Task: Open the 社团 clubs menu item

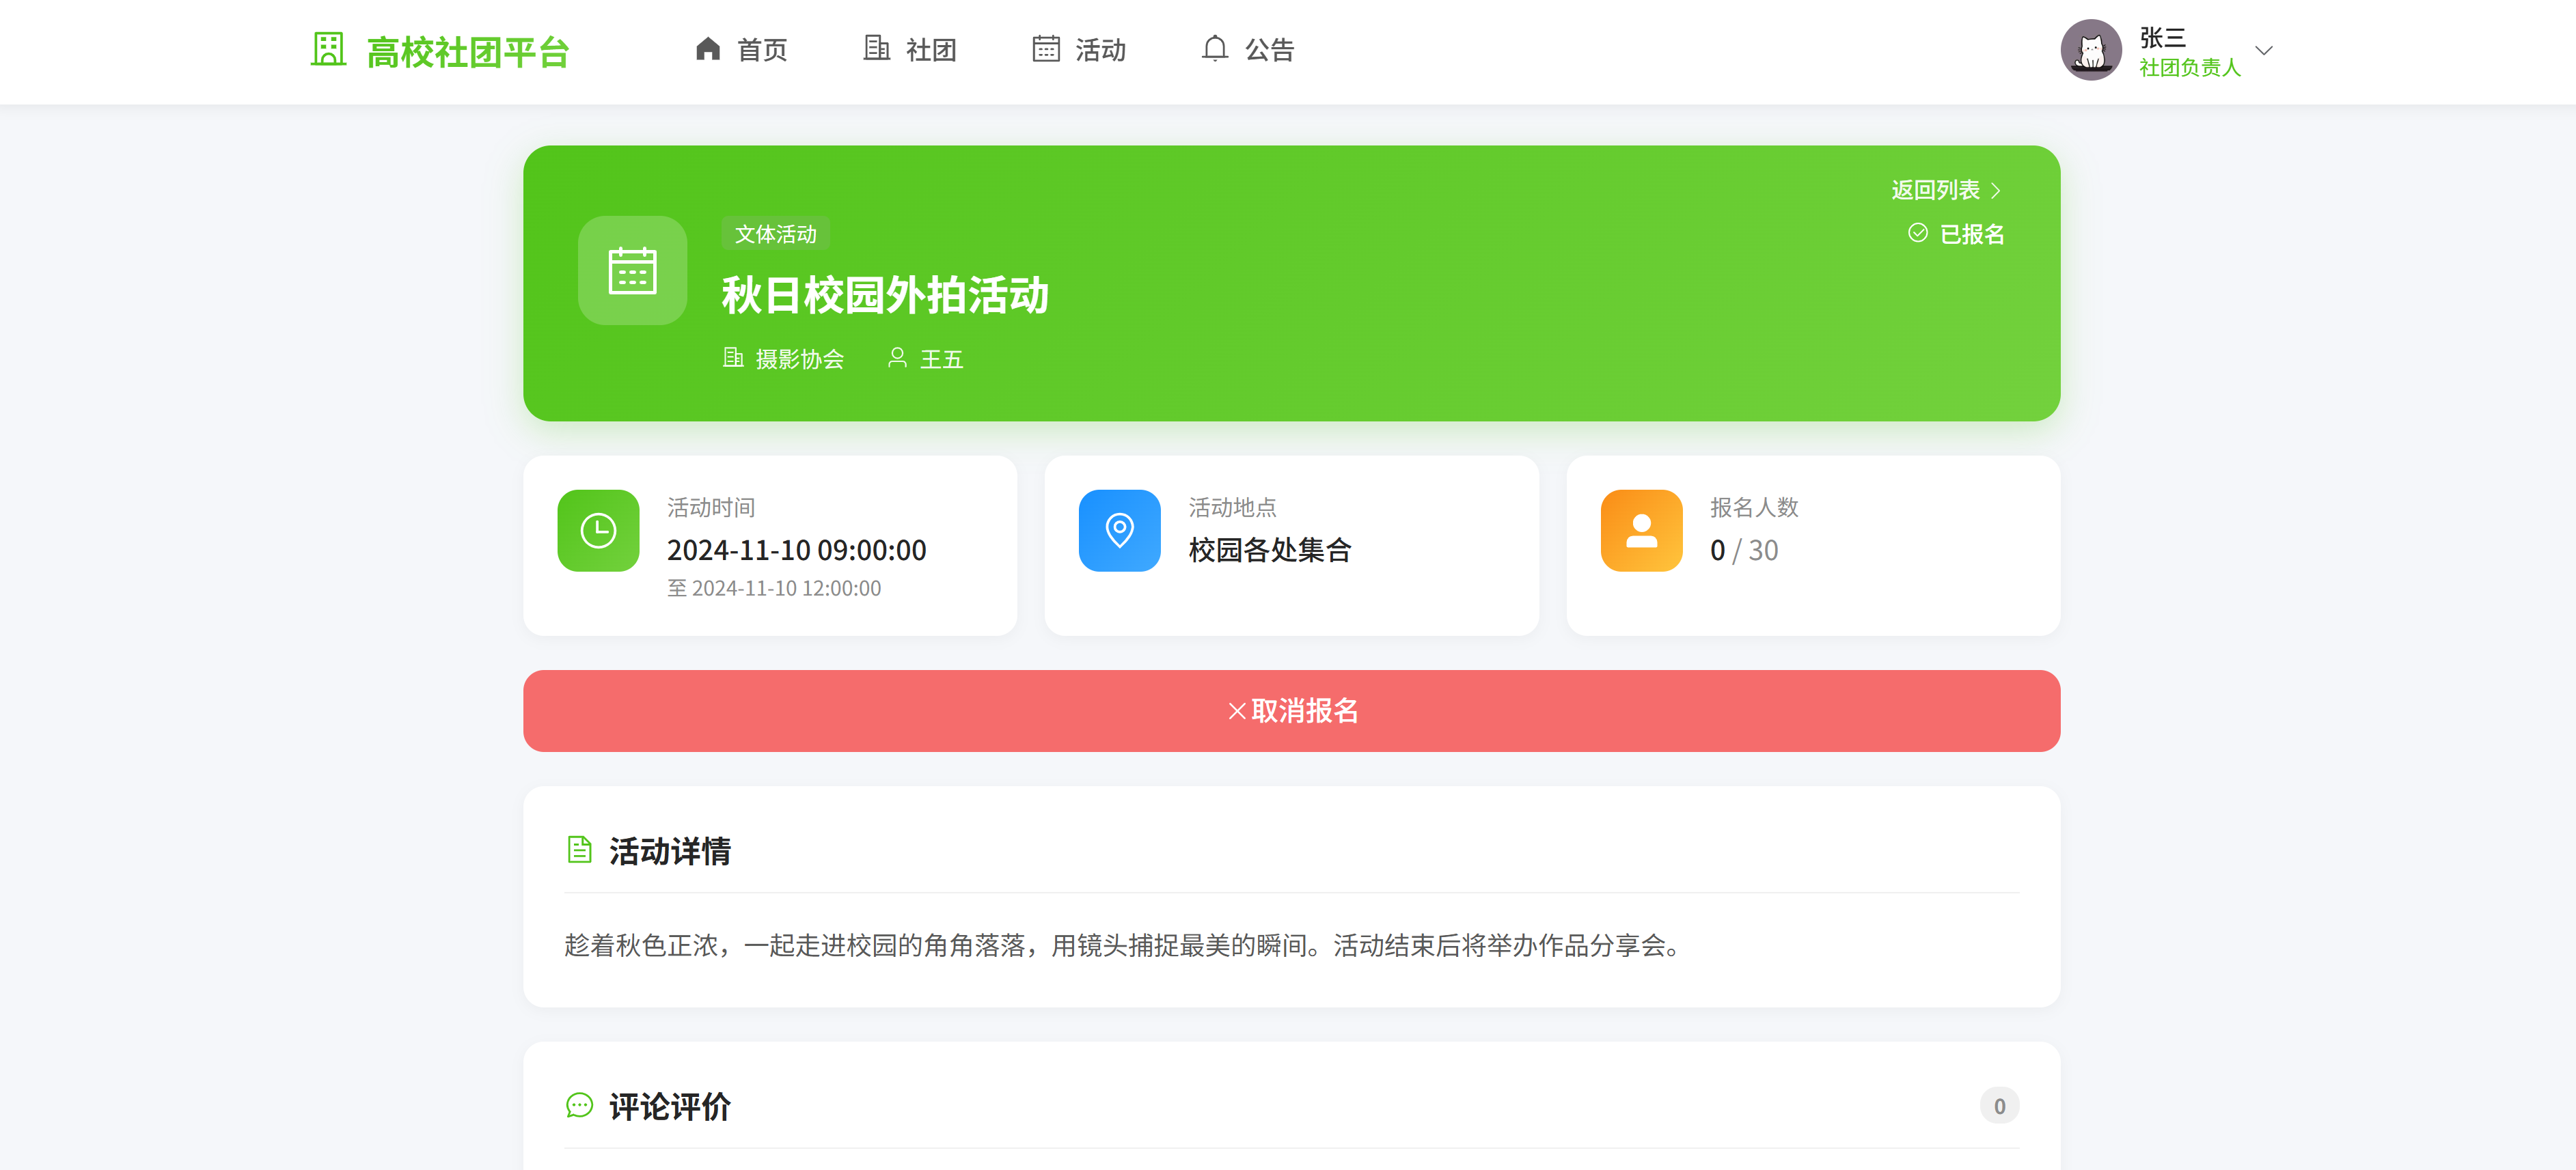Action: point(911,50)
